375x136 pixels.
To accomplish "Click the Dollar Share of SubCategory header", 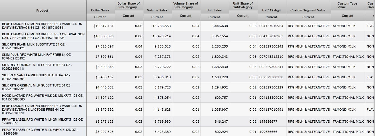I will (x=129, y=5).
